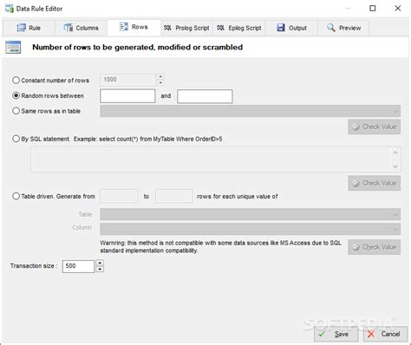Close the Data Rule Editor window
The image size is (411, 345).
pyautogui.click(x=398, y=9)
